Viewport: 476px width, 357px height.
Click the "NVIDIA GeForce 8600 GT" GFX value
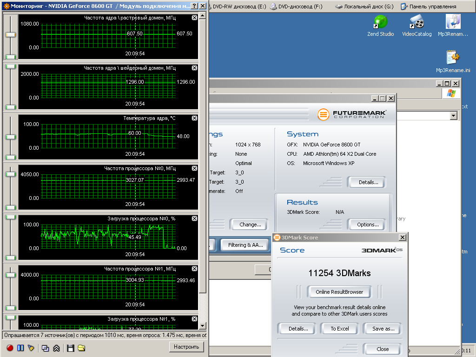coord(332,145)
